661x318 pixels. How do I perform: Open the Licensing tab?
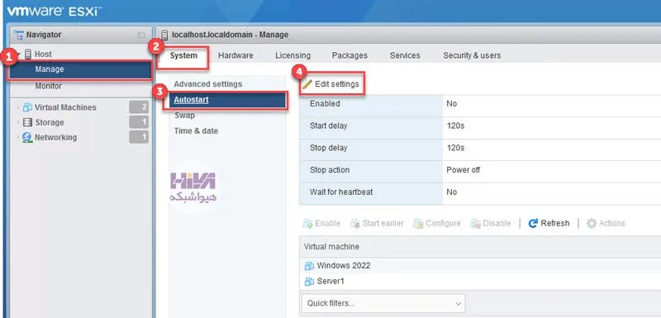click(x=293, y=55)
